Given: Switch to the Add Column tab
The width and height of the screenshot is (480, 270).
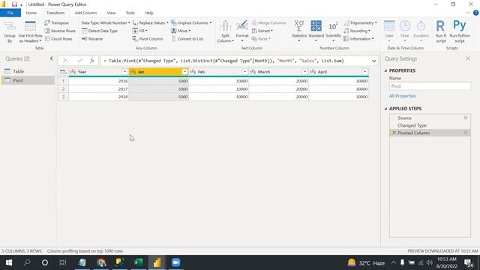Looking at the screenshot, I should pos(85,13).
